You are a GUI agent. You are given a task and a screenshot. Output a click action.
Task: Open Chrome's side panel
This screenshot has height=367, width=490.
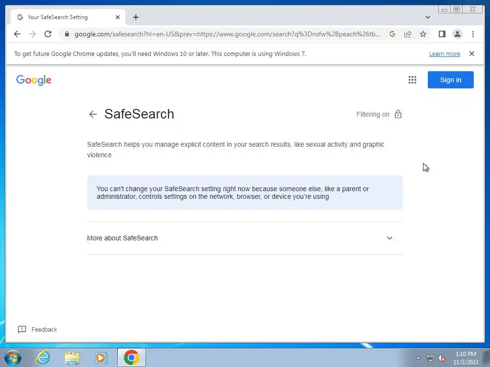coord(442,34)
